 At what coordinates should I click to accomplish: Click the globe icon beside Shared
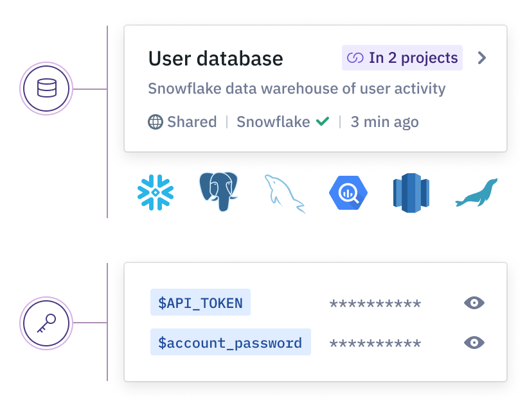point(156,122)
